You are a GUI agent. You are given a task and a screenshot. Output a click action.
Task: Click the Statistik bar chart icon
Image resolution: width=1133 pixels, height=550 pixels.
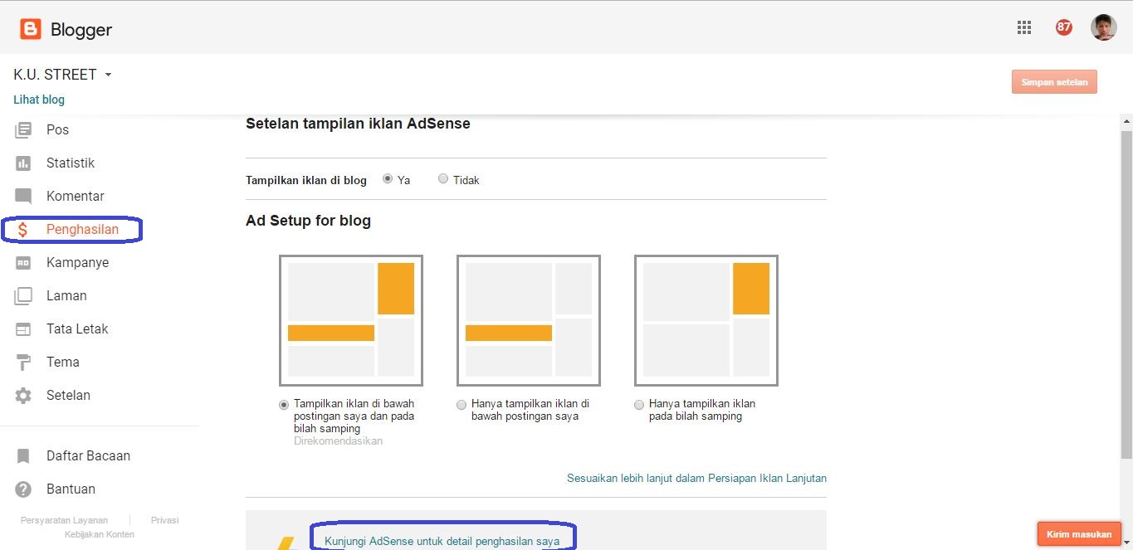23,163
